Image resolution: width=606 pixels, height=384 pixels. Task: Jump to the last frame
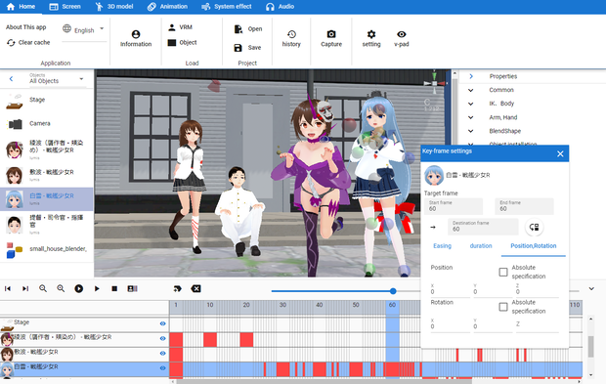tap(25, 288)
